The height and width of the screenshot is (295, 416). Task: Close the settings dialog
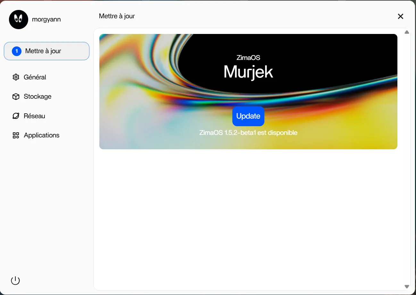click(400, 16)
